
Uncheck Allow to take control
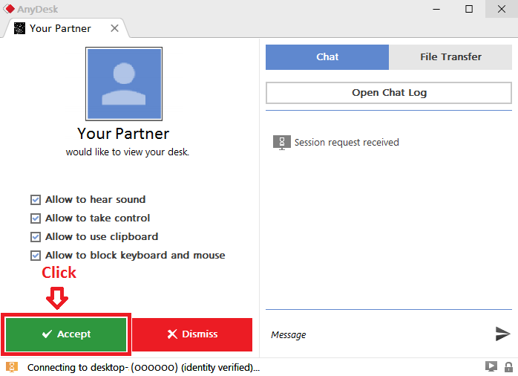click(36, 218)
